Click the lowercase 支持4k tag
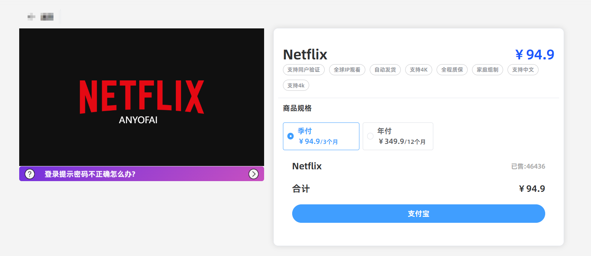Viewport: 591px width, 256px height. pyautogui.click(x=296, y=86)
